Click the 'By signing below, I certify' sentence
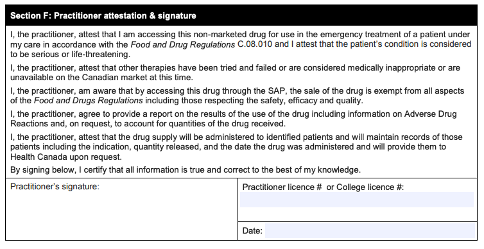 tap(186, 170)
